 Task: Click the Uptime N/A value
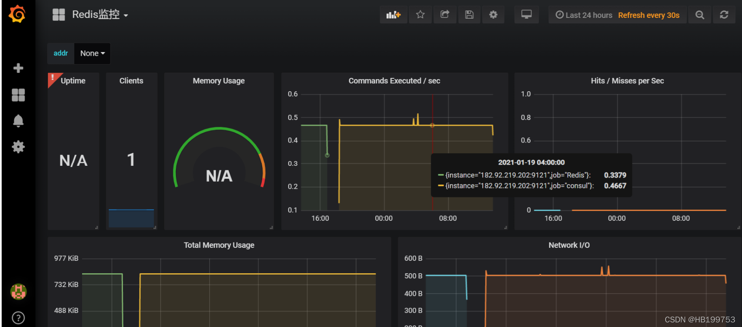(x=73, y=161)
